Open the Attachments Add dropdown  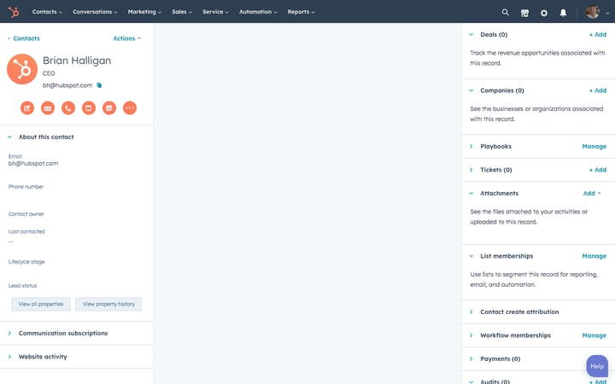point(592,194)
